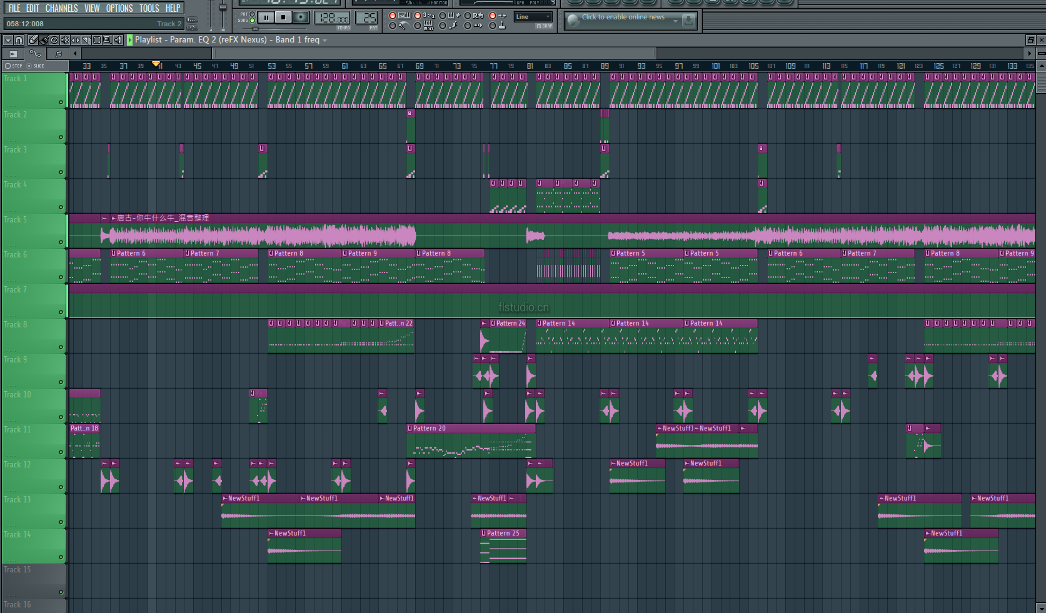Click the news download icon button

pos(688,21)
